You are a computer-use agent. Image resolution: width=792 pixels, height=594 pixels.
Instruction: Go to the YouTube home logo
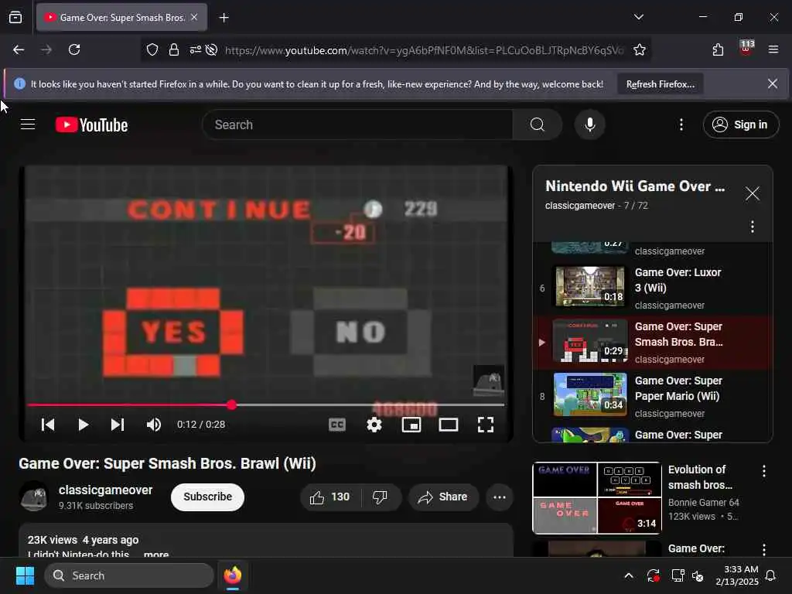[x=91, y=125]
